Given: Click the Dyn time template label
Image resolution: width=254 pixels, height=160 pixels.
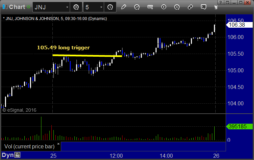Looking at the screenshot, I should [x=8, y=155].
